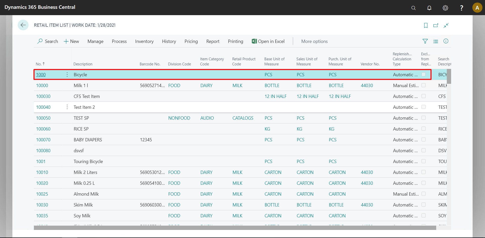Viewport: 485px width, 238px height.
Task: Open item number 10035 link
Action: 42,216
